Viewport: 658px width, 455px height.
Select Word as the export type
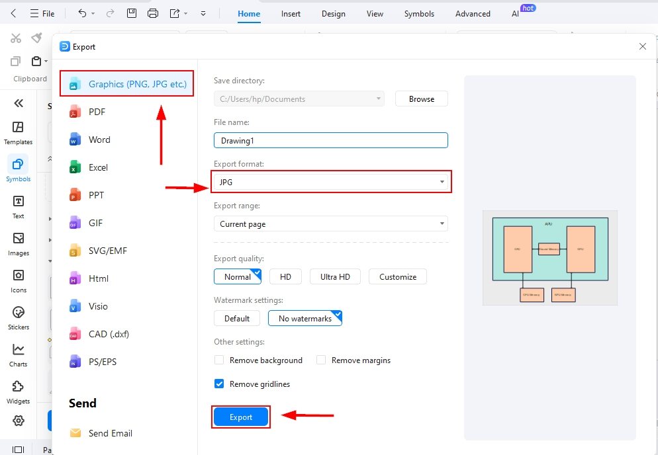[99, 140]
